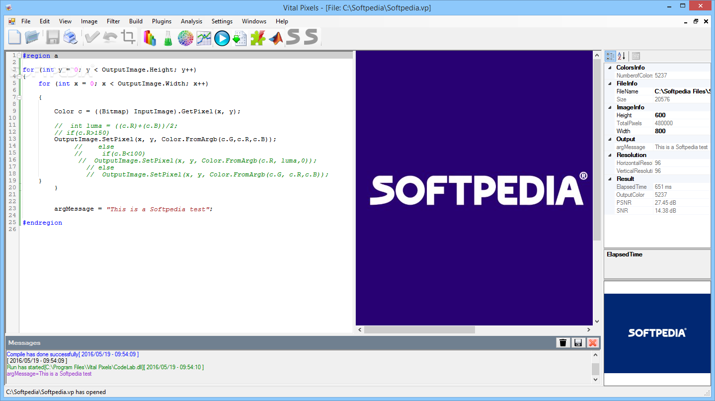This screenshot has width=715, height=401.
Task: Click the Print toolbar icon
Action: [x=70, y=38]
